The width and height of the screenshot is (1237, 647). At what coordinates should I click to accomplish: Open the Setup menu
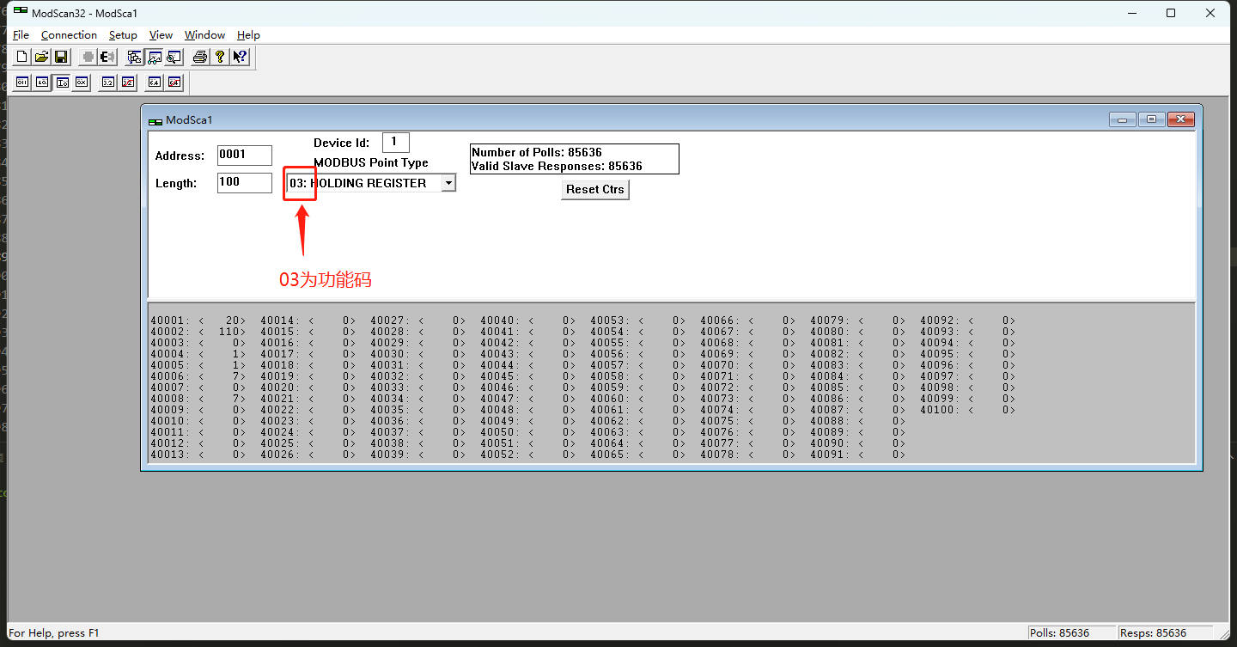123,35
